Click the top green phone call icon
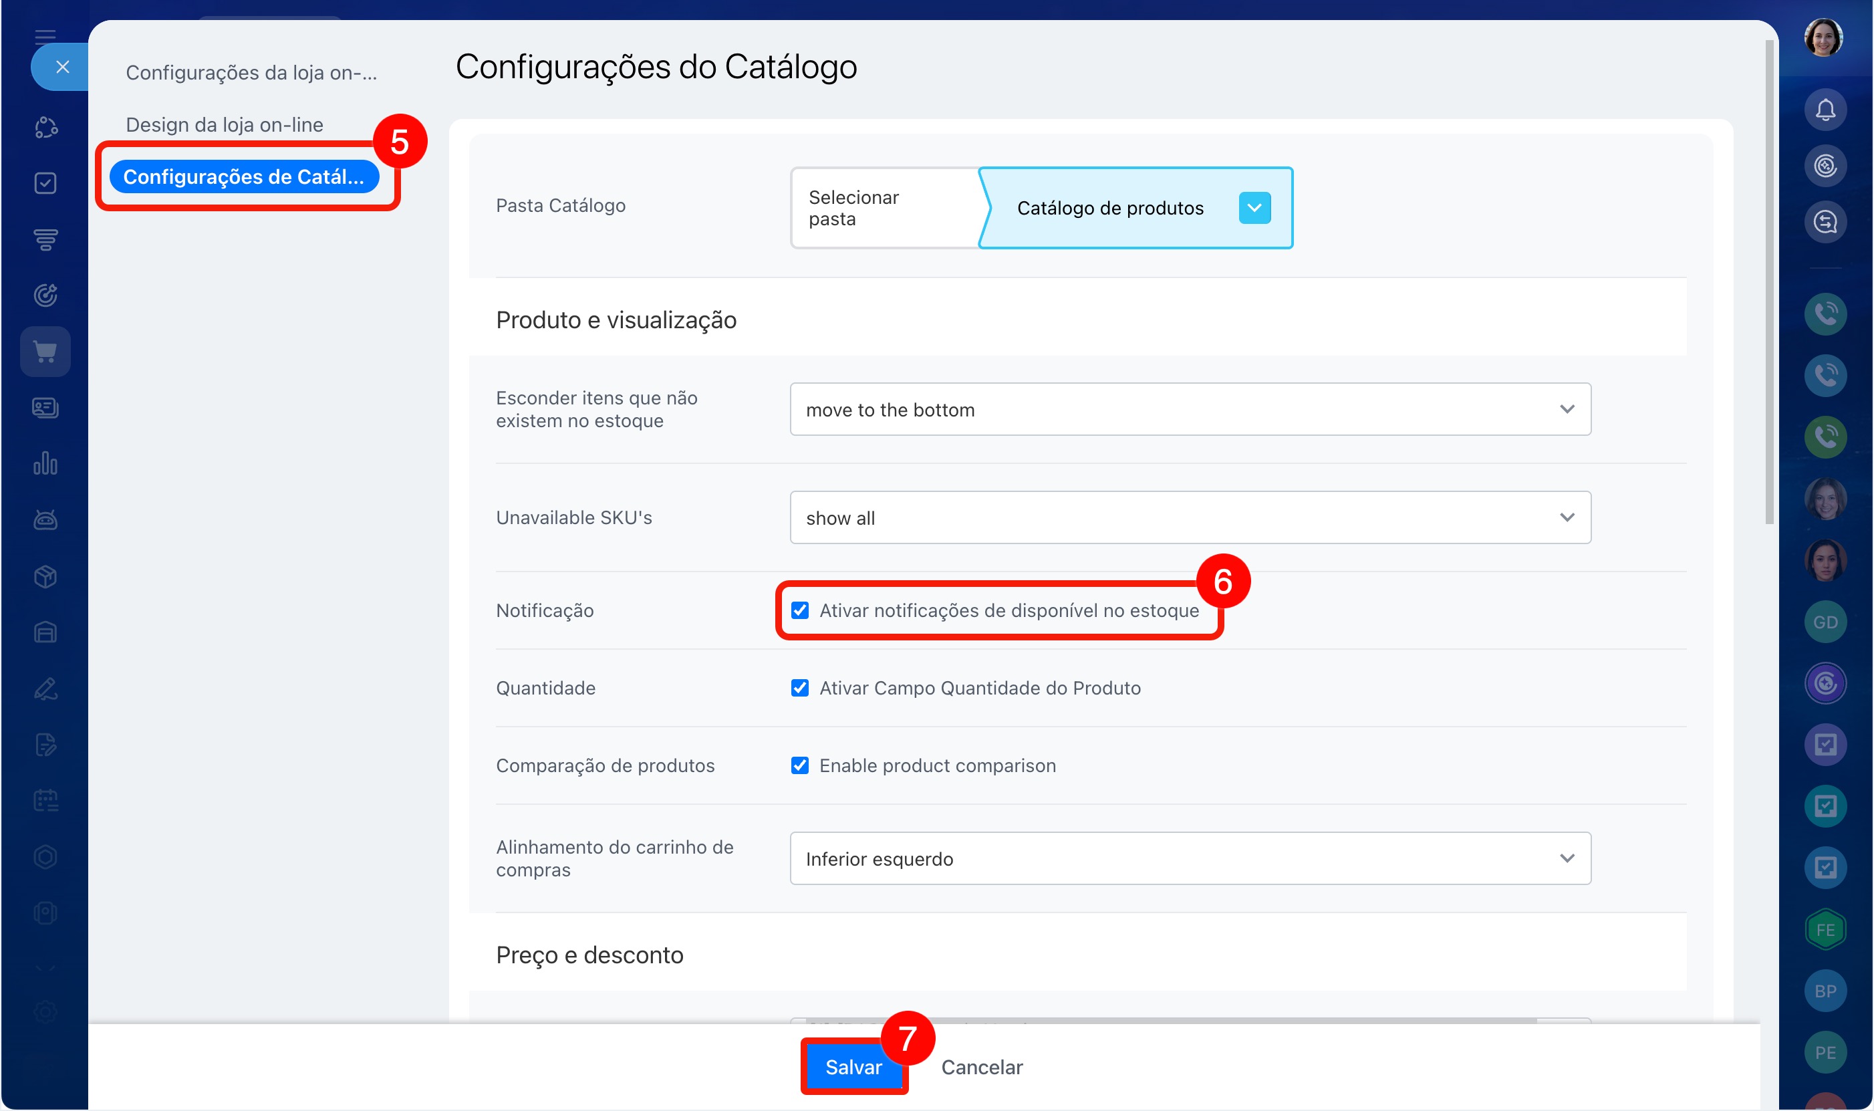The width and height of the screenshot is (1874, 1111). (1825, 314)
